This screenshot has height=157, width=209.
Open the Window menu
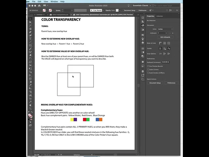54,2
